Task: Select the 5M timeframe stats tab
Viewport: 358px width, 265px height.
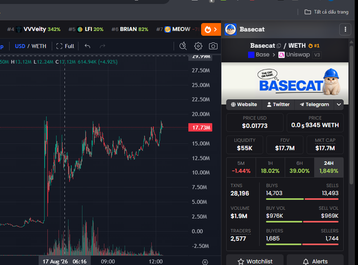Action: click(x=241, y=167)
